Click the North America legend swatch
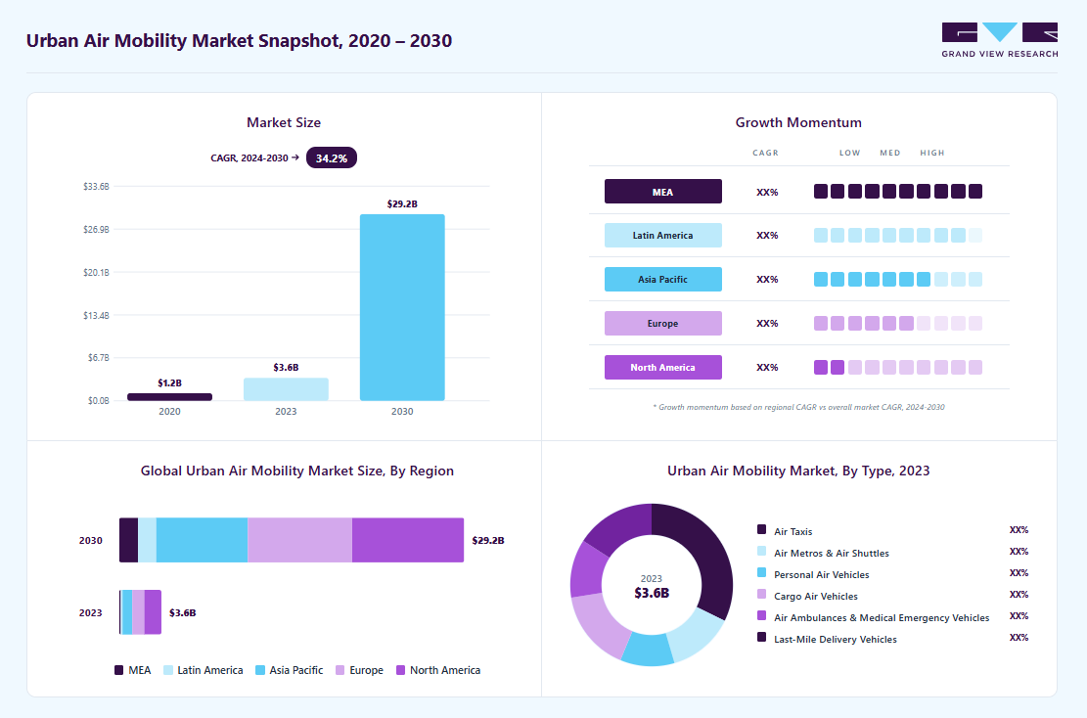 [400, 670]
